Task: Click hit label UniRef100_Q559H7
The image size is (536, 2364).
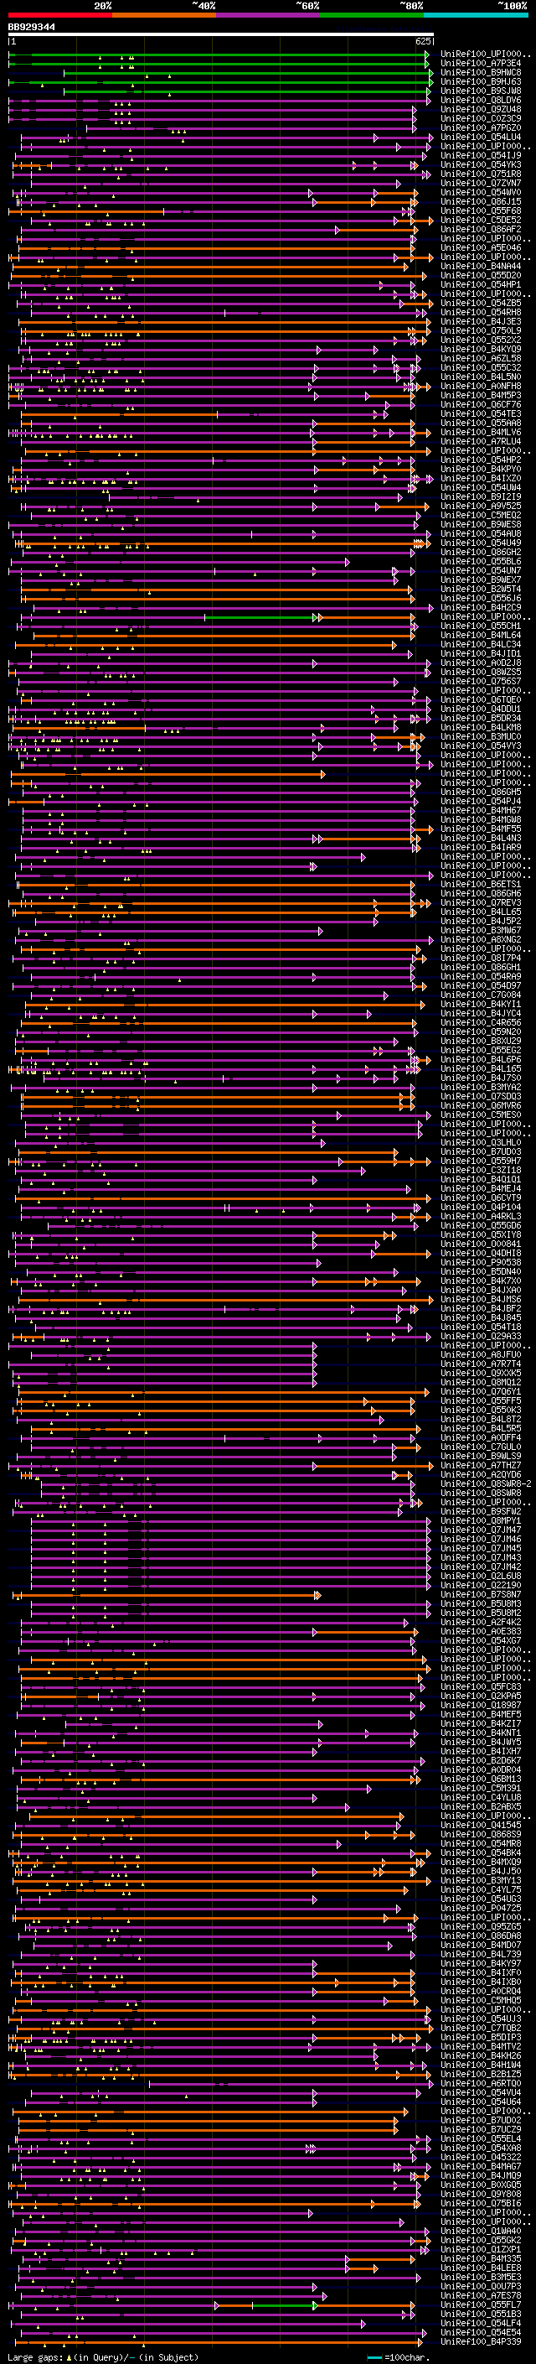Action: click(481, 1161)
